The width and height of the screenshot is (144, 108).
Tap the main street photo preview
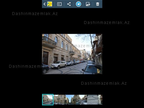72,54
